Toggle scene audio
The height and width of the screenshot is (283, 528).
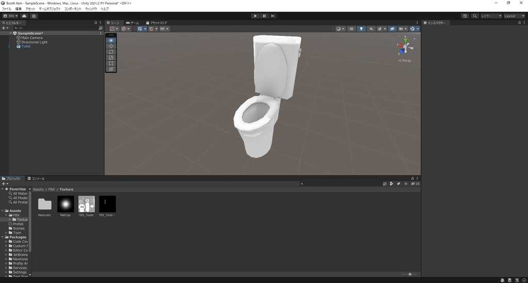(371, 29)
